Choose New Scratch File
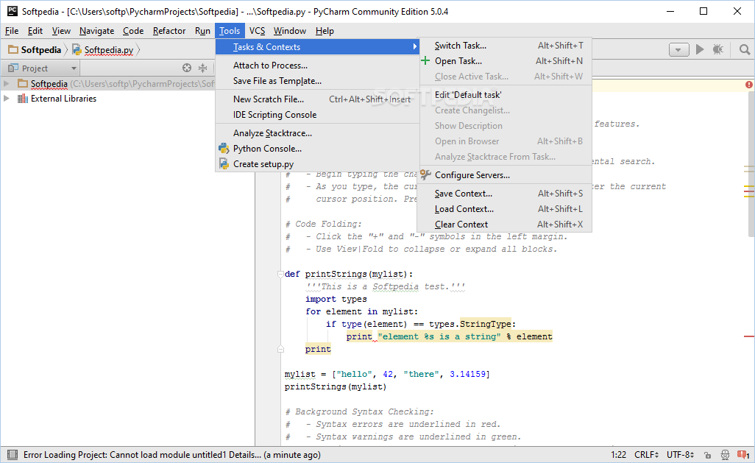This screenshot has width=755, height=463. [x=317, y=99]
